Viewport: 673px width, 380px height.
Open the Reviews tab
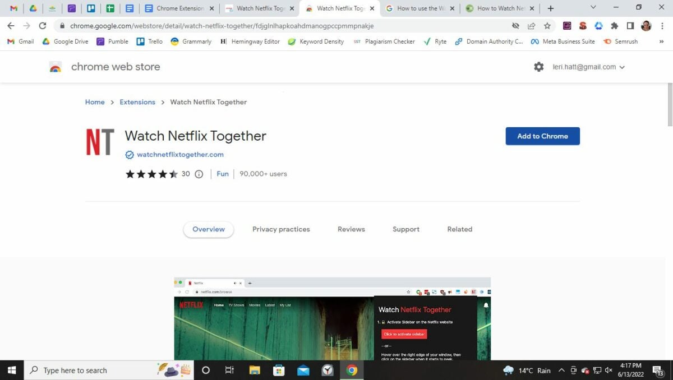[351, 229]
